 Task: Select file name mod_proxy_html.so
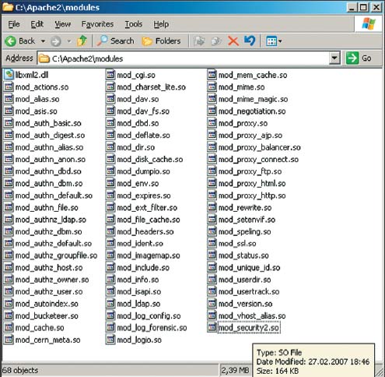tap(252, 183)
